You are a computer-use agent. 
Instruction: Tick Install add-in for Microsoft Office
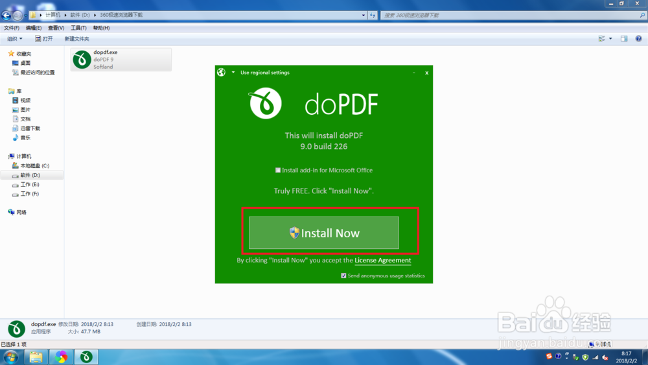tap(278, 171)
